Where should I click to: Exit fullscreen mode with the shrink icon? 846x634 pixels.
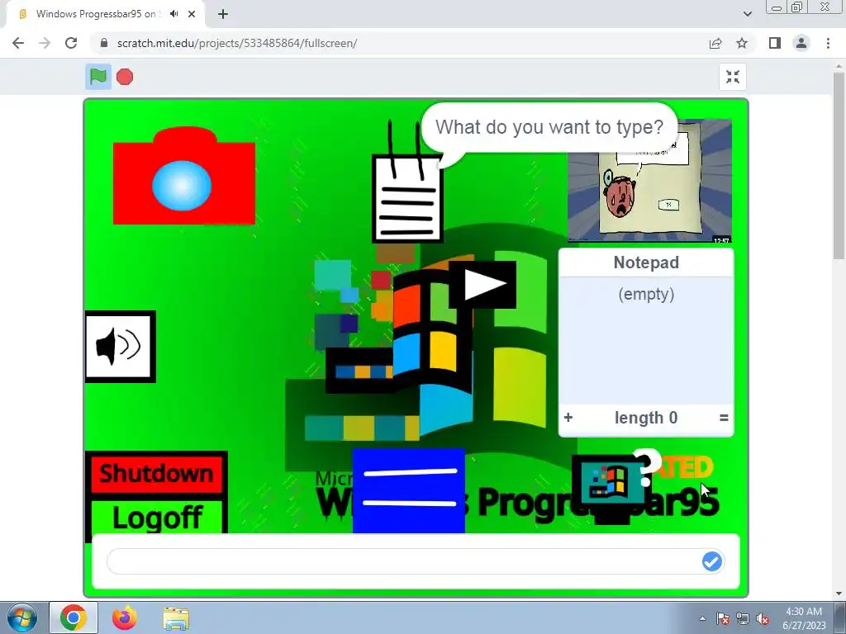[x=733, y=77]
